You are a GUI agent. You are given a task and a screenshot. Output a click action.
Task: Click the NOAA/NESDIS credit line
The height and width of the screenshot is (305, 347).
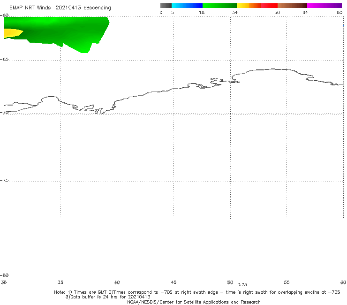pyautogui.click(x=194, y=302)
